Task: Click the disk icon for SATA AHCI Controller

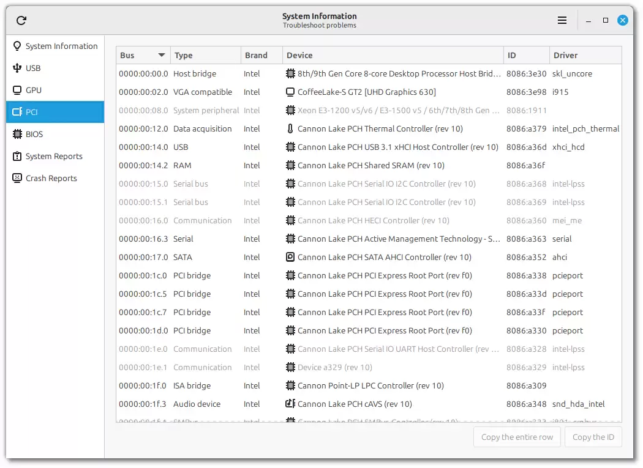Action: point(290,258)
